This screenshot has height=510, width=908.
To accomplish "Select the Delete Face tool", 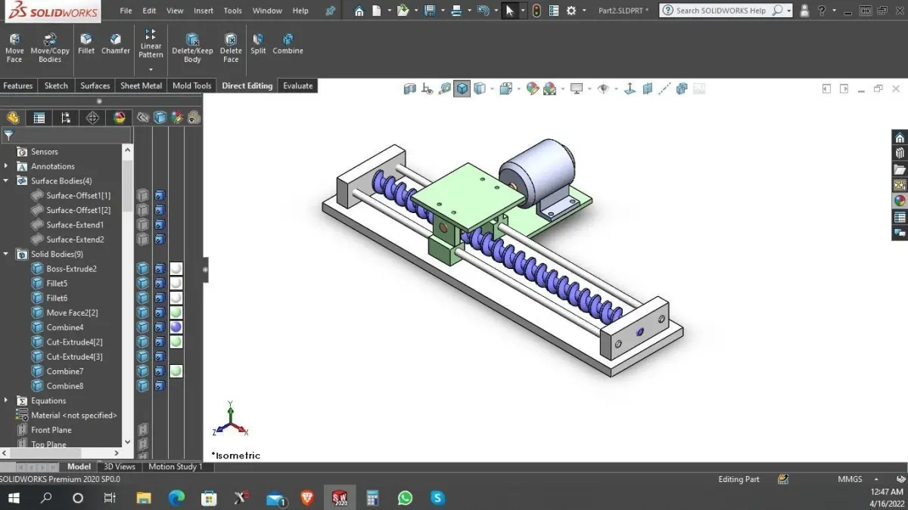I will (231, 48).
